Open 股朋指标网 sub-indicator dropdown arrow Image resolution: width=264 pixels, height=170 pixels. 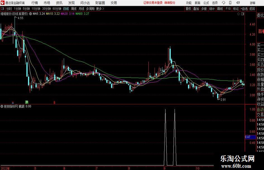[x=2, y=106]
